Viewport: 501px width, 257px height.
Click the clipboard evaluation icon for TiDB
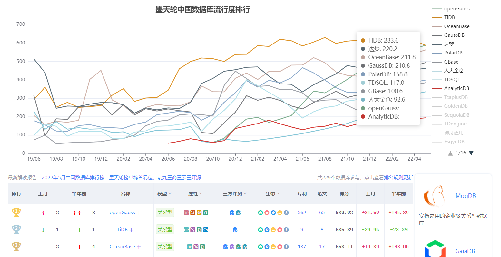click(235, 230)
